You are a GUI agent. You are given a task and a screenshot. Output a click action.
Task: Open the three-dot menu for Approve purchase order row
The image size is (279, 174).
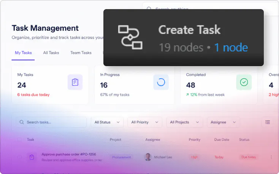(271, 157)
